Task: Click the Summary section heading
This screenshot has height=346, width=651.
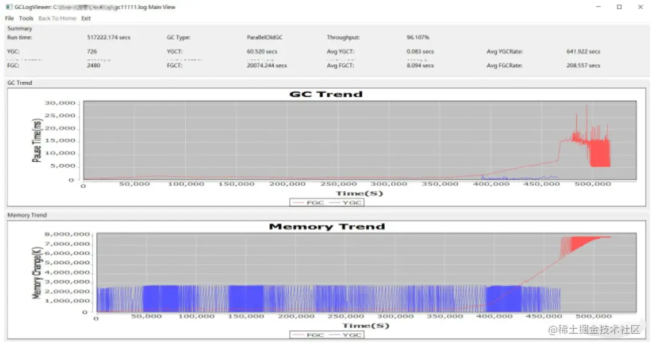Action: coord(20,29)
